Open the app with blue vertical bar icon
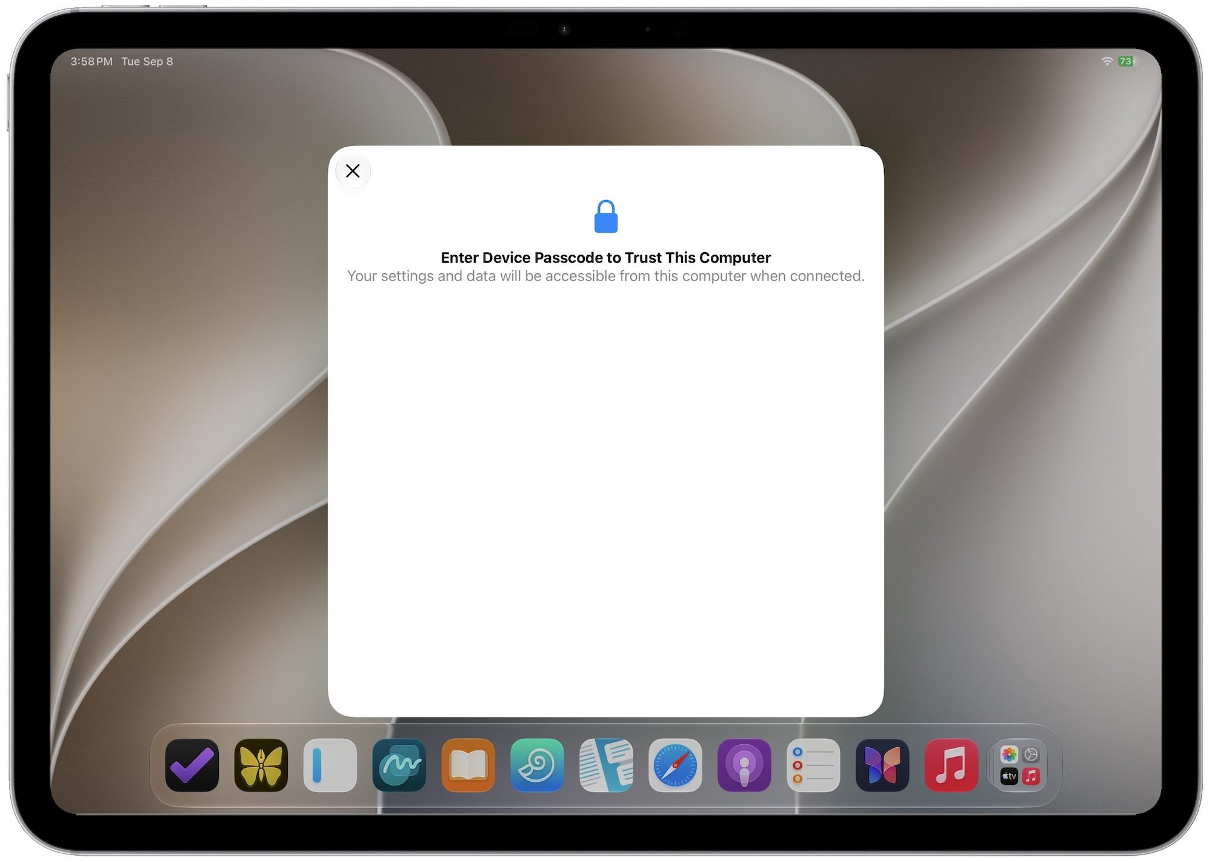The width and height of the screenshot is (1212, 863). click(x=330, y=765)
